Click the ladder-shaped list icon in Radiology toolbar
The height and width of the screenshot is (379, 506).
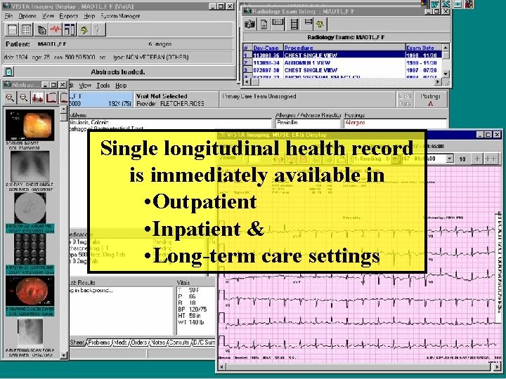(294, 24)
